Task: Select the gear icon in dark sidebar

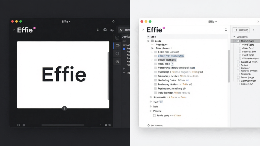Action: click(117, 62)
